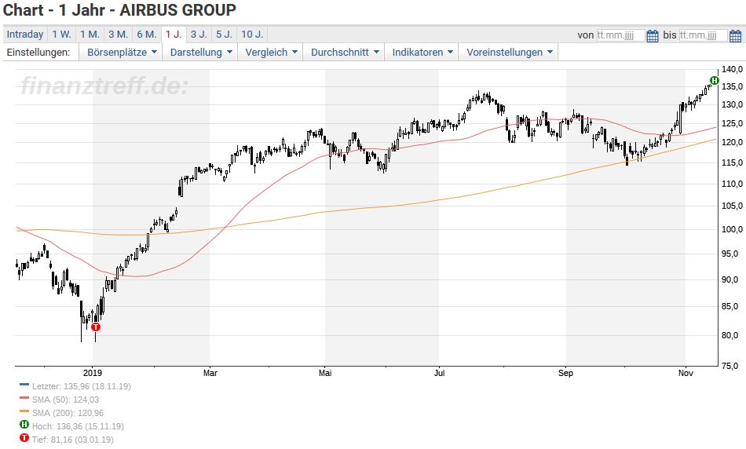The image size is (746, 449).
Task: Click 'SMA (200): 120,96' legend text
Action: pyautogui.click(x=68, y=413)
